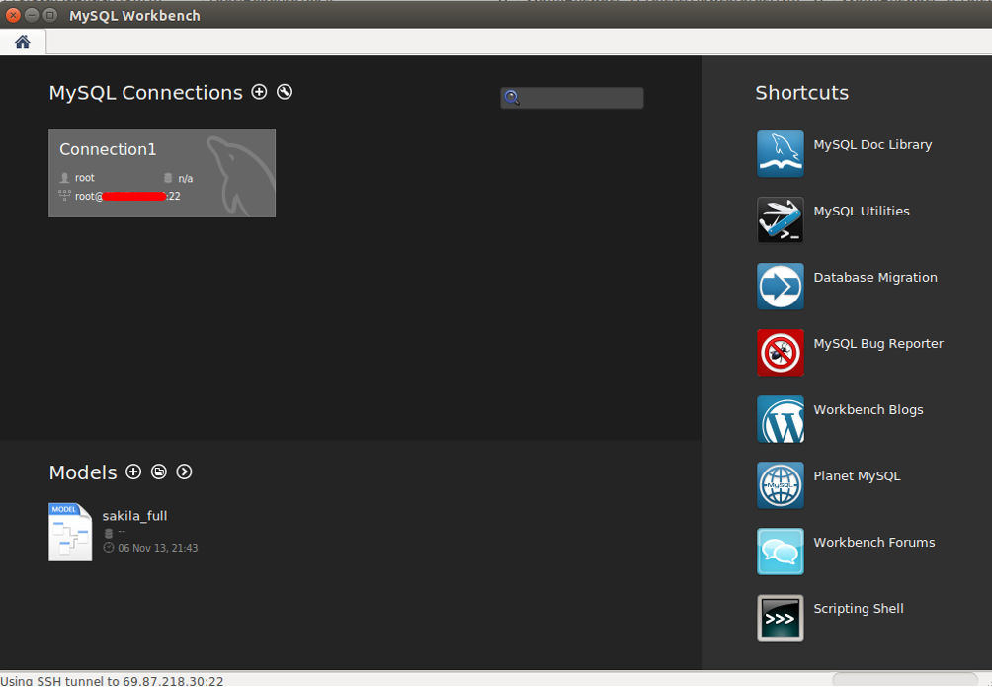Click the MySQL Utilities label

pyautogui.click(x=862, y=212)
